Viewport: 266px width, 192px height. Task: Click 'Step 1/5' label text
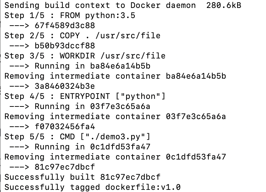(x=25, y=16)
